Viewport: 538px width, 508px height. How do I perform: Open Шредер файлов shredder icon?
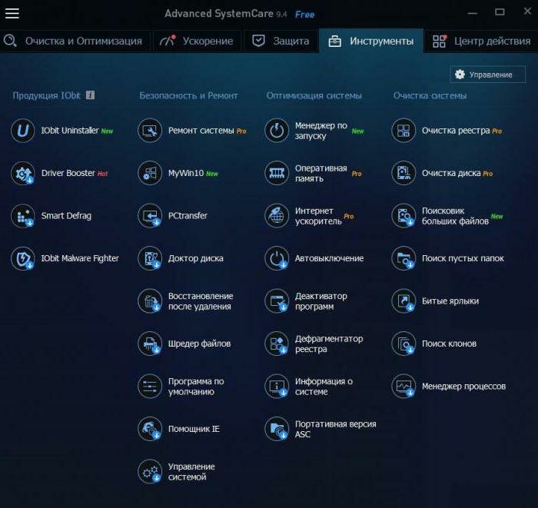[x=150, y=344]
